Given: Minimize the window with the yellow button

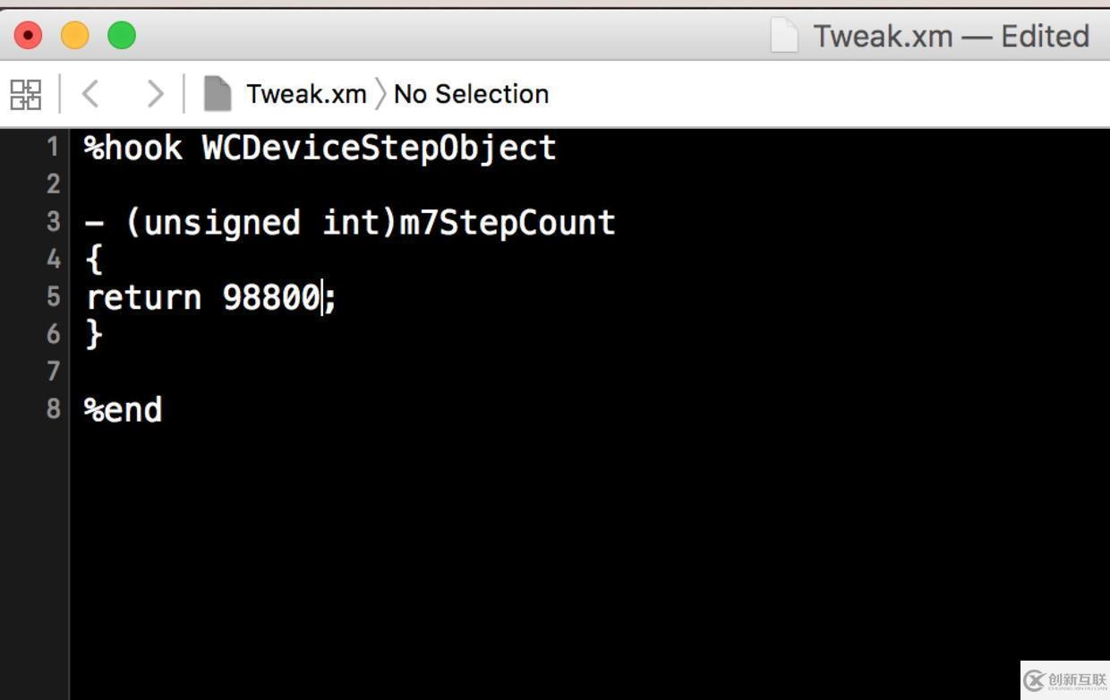Looking at the screenshot, I should pos(75,36).
